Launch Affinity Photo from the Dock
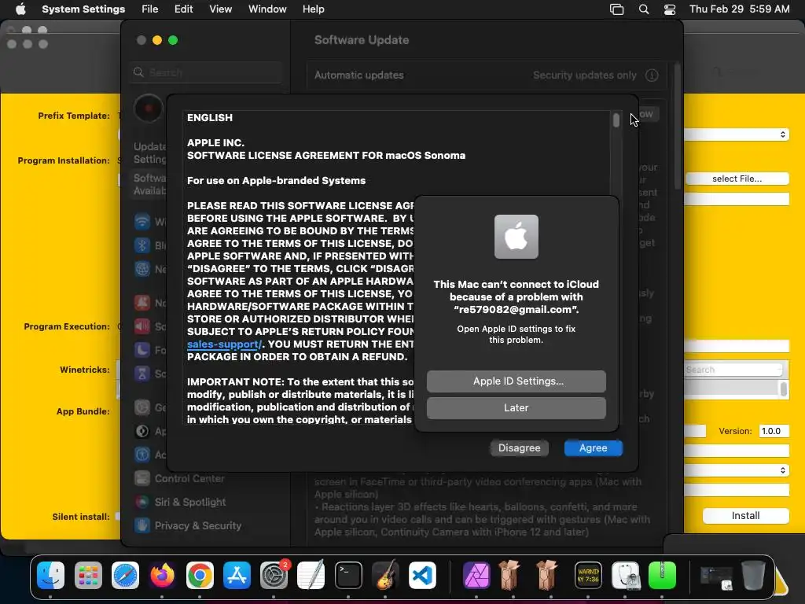This screenshot has height=604, width=805. tap(476, 575)
